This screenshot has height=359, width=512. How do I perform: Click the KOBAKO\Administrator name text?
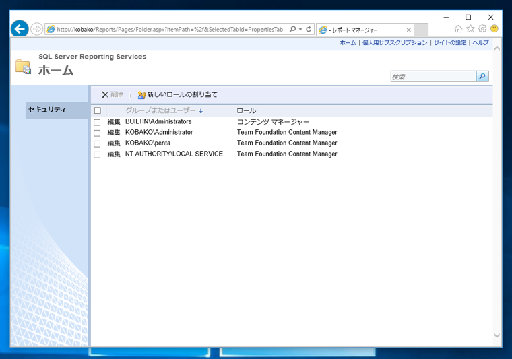(159, 132)
